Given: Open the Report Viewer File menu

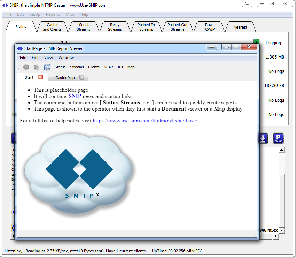Looking at the screenshot, I should [23, 58].
